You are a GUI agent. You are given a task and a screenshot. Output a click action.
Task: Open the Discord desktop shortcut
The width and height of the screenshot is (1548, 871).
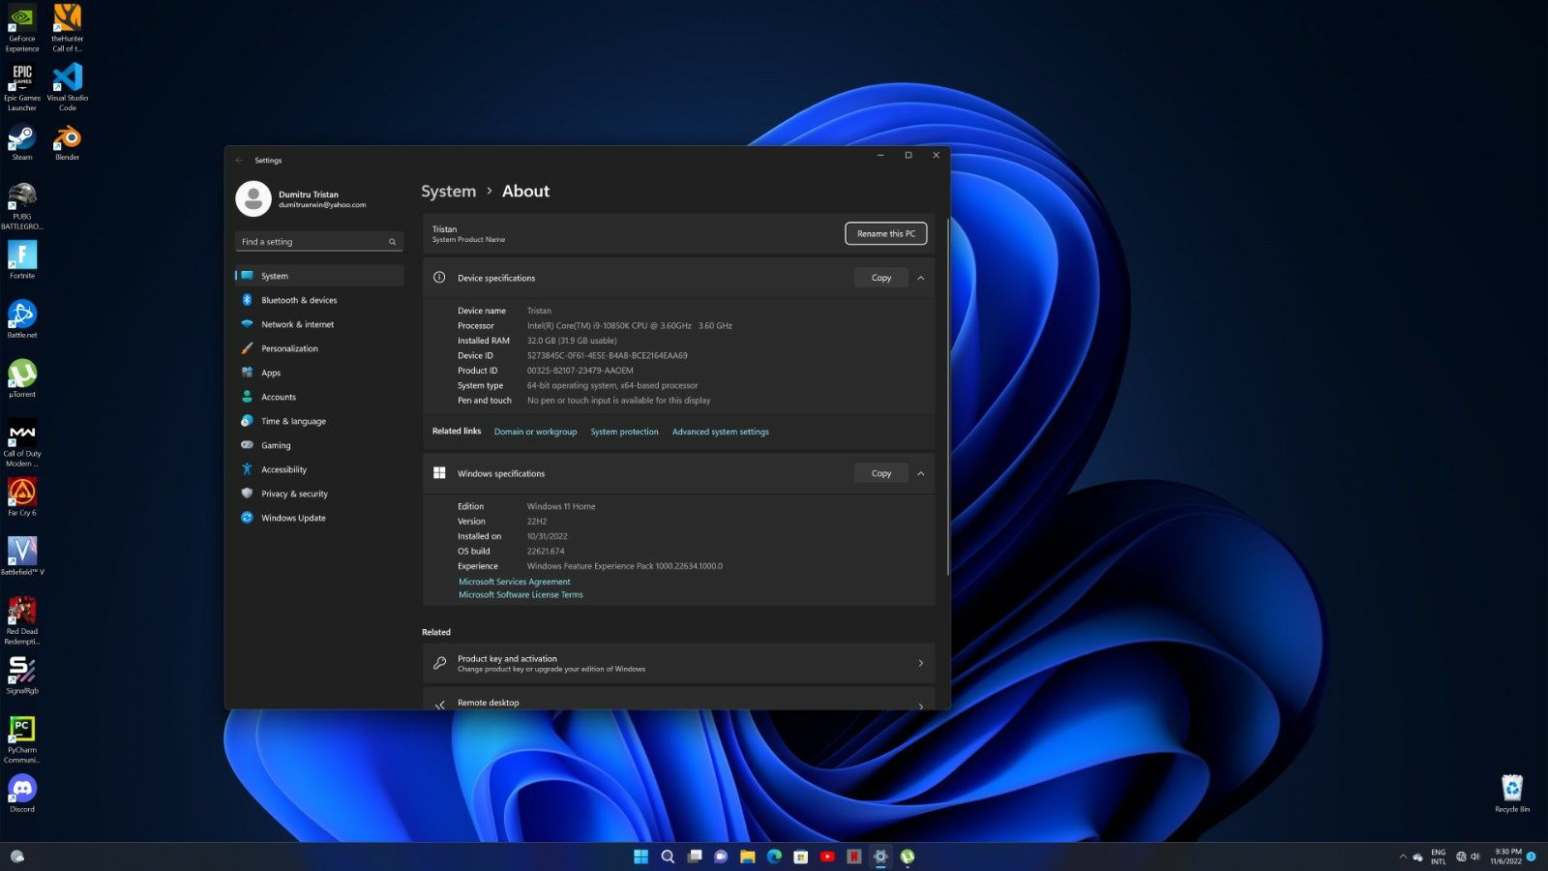point(22,794)
